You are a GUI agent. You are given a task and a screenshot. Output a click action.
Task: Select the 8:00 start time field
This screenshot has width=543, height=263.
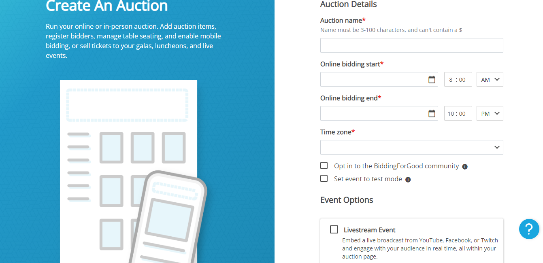click(x=458, y=79)
